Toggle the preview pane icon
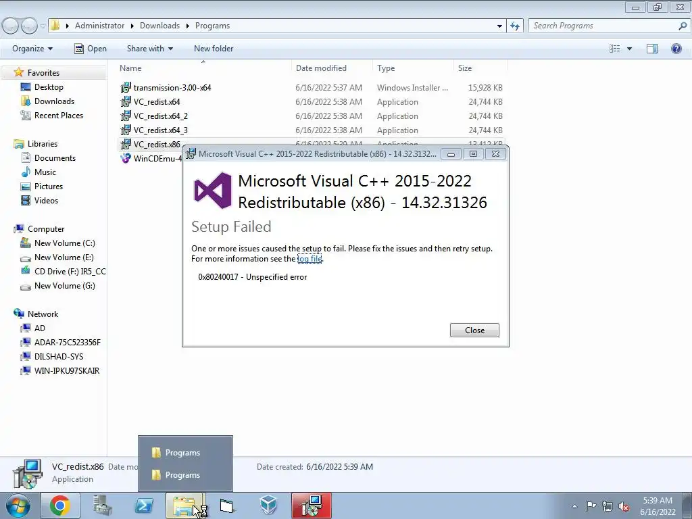Image resolution: width=692 pixels, height=519 pixels. pos(652,49)
